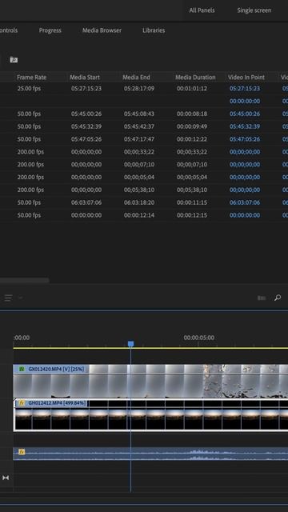288x512 pixels.
Task: Click the Video In Point column header
Action: 246,78
